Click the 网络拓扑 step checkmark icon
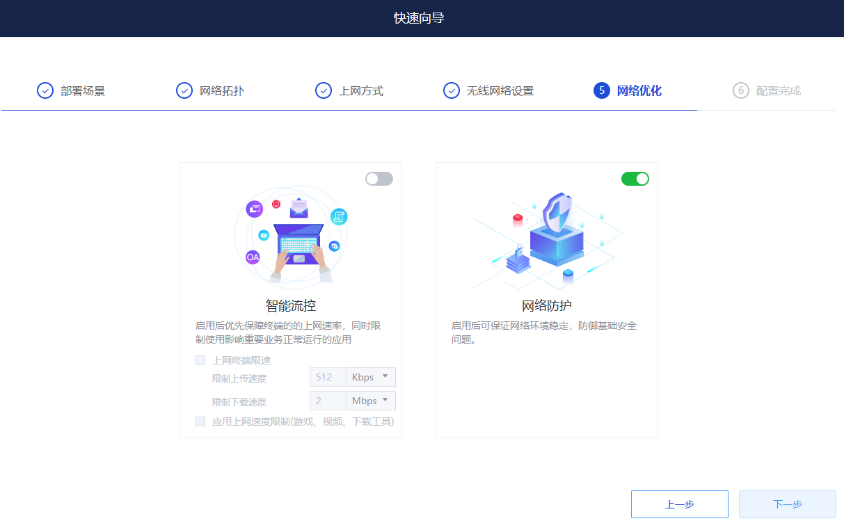This screenshot has height=521, width=844. click(184, 90)
